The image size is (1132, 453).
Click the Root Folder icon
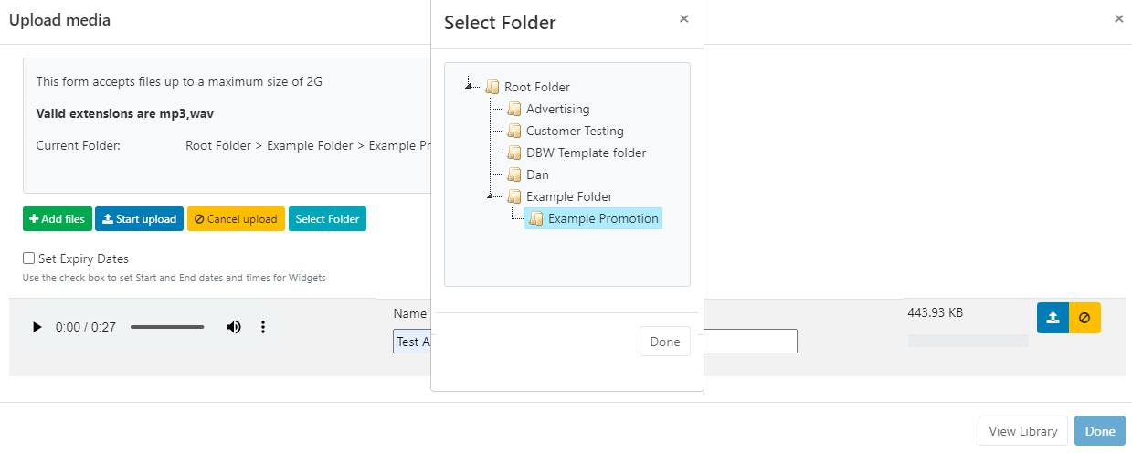492,87
